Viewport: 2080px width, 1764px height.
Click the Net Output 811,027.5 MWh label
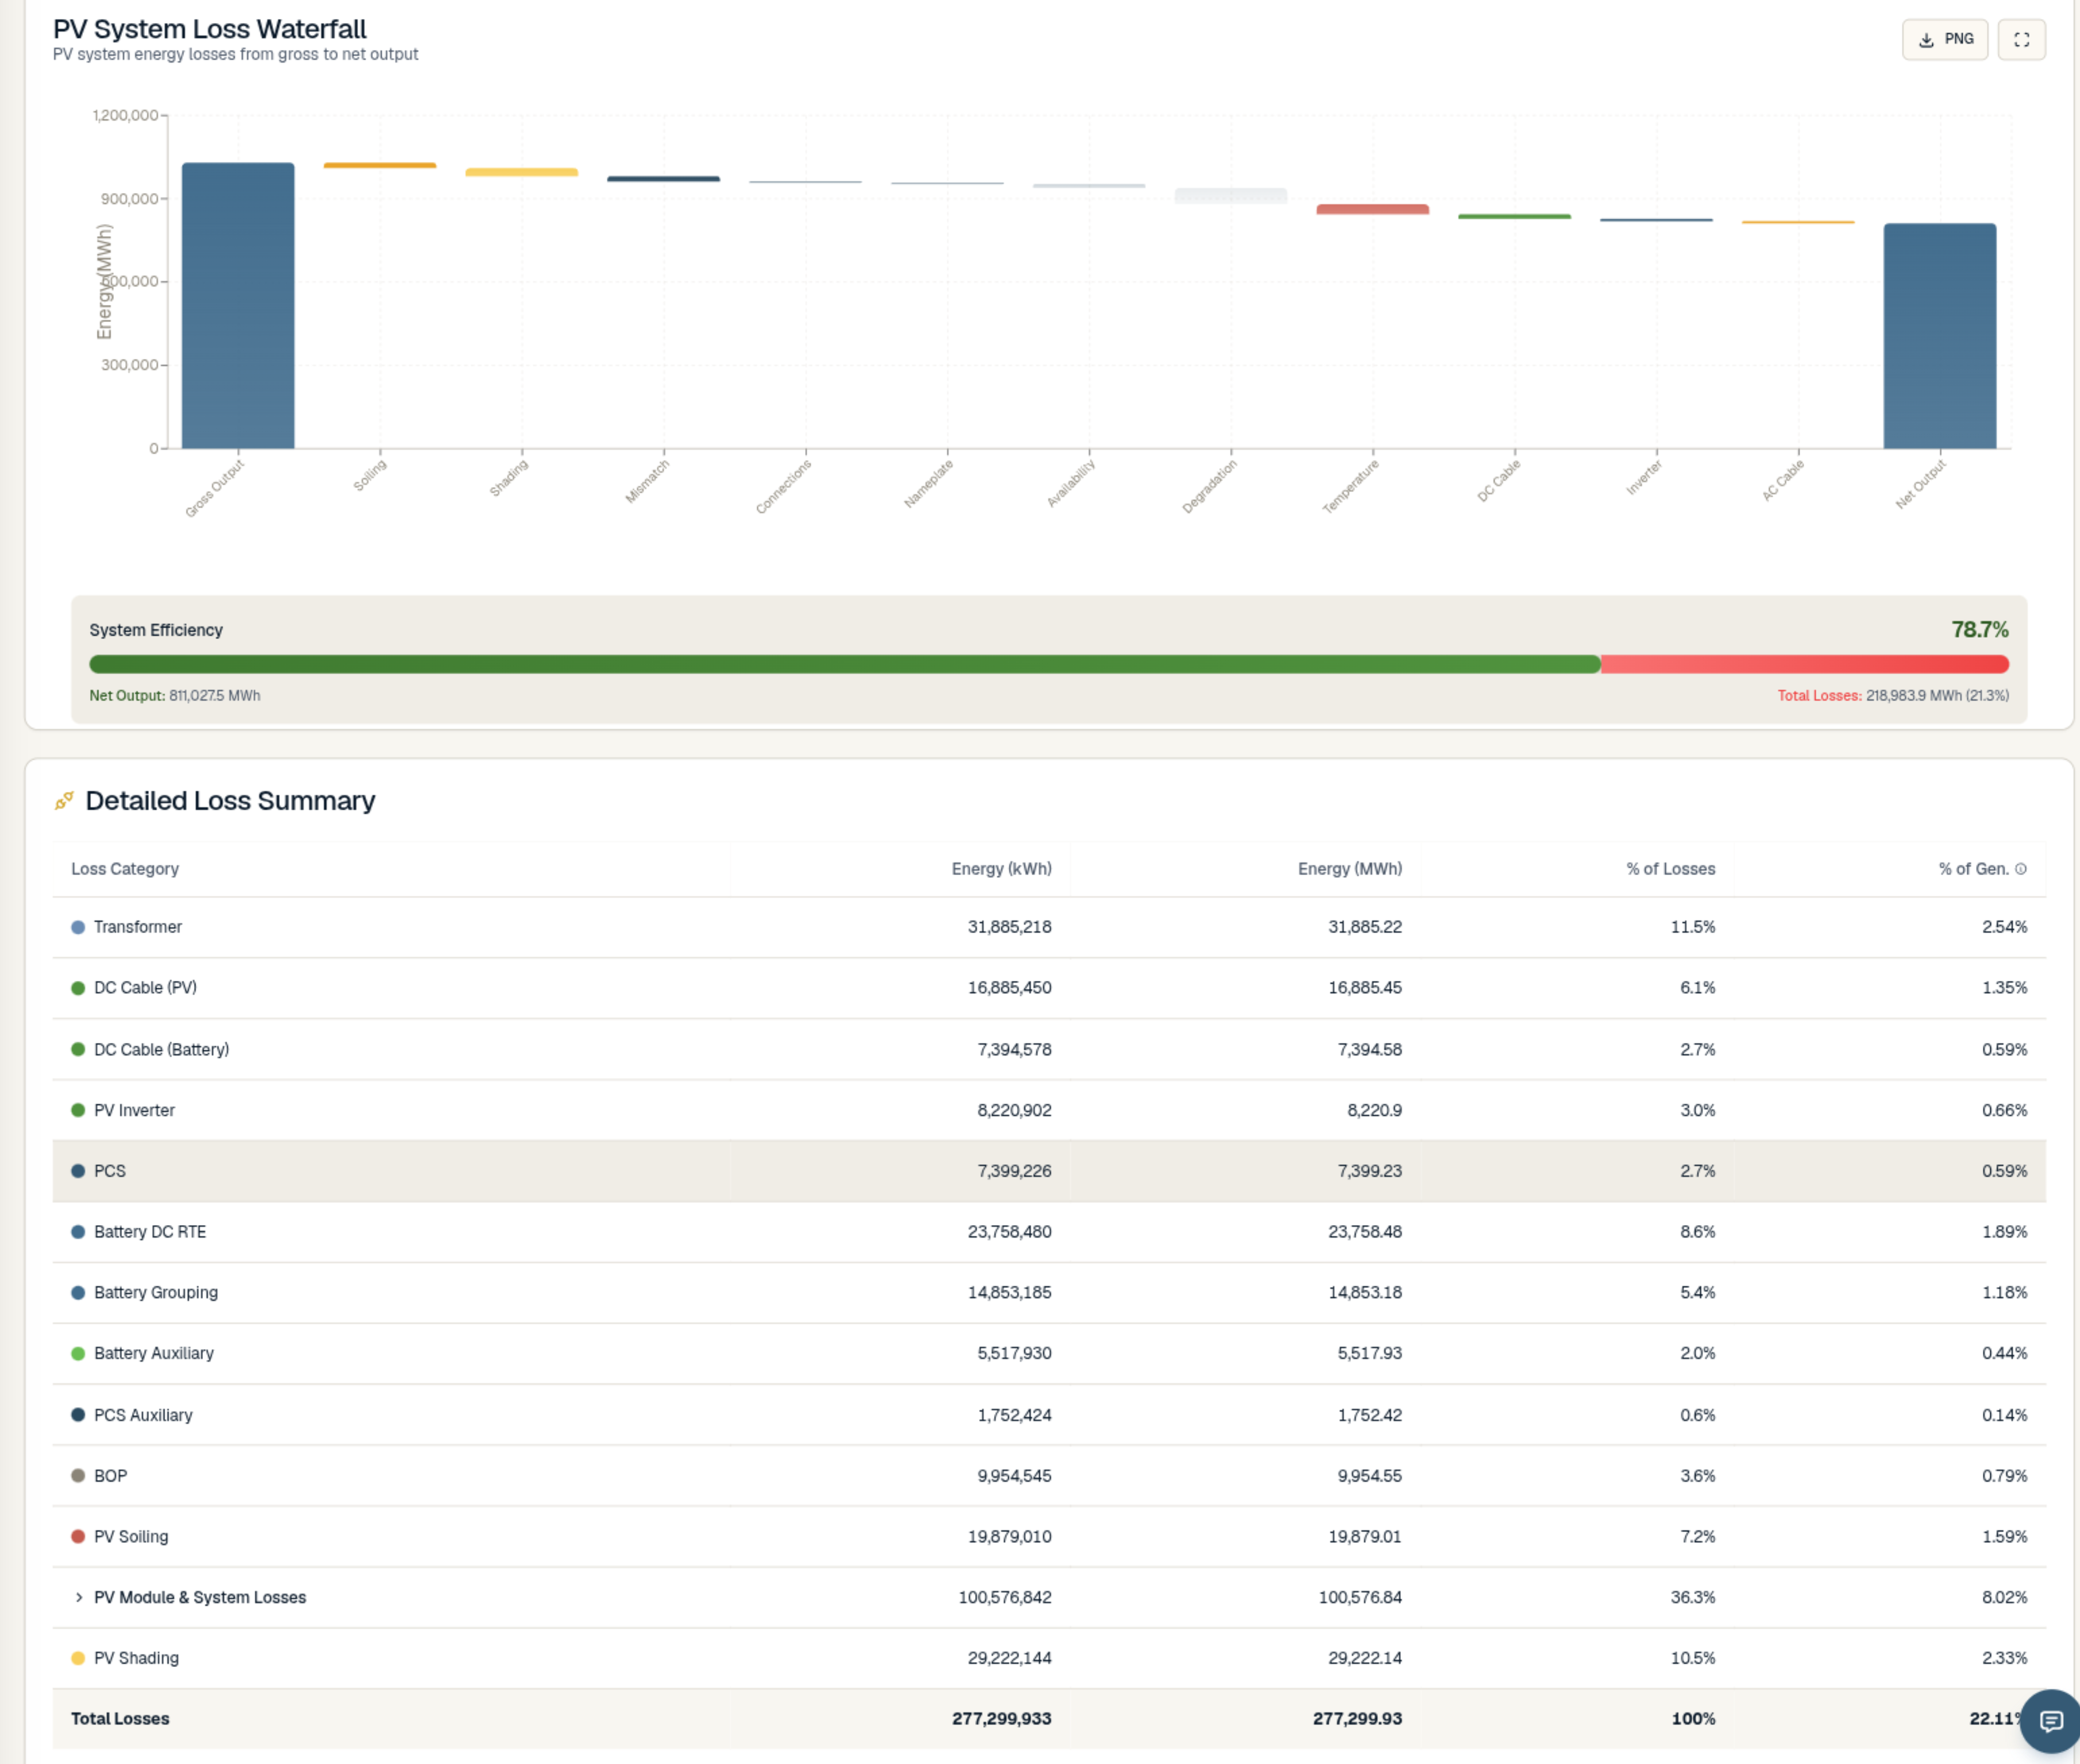pyautogui.click(x=175, y=695)
